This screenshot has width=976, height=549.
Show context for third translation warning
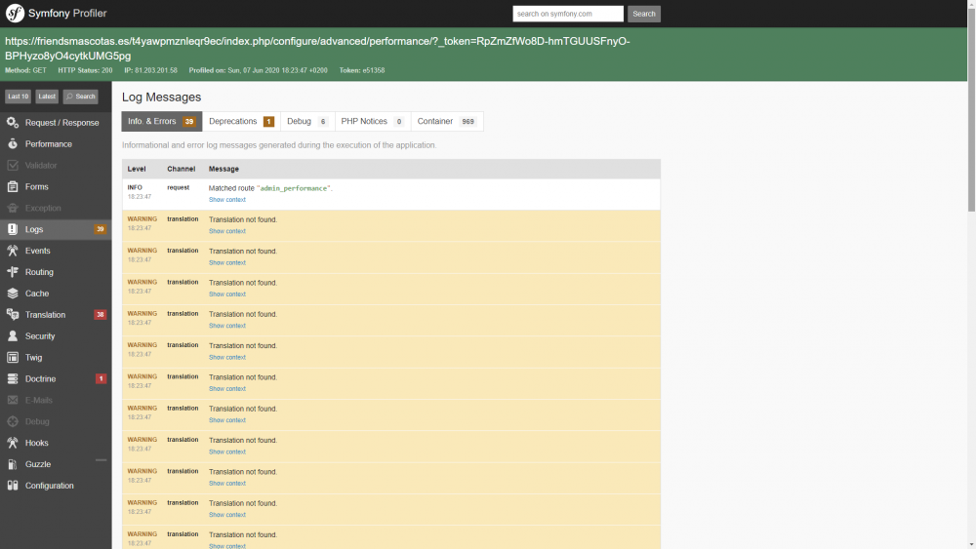click(227, 294)
